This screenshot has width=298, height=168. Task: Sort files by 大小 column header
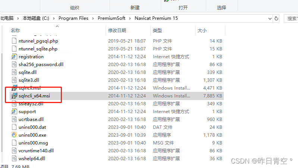point(202,31)
